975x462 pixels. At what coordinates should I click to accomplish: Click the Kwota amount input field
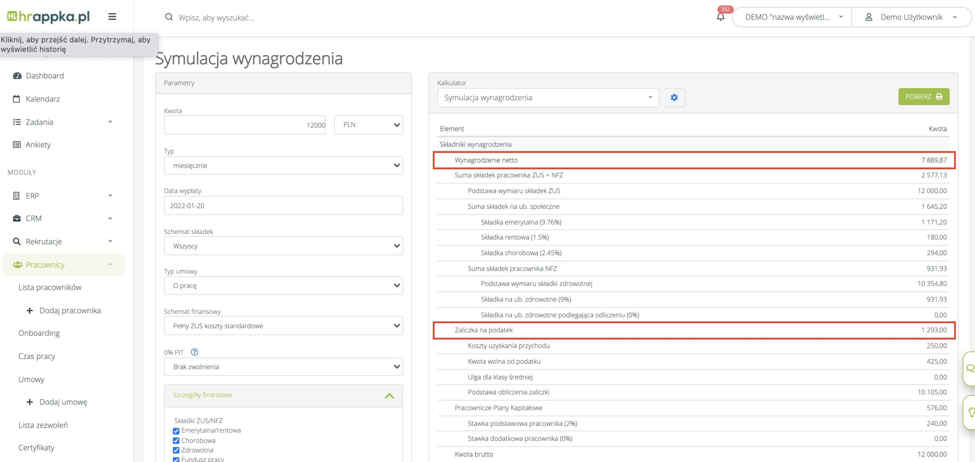pos(245,125)
